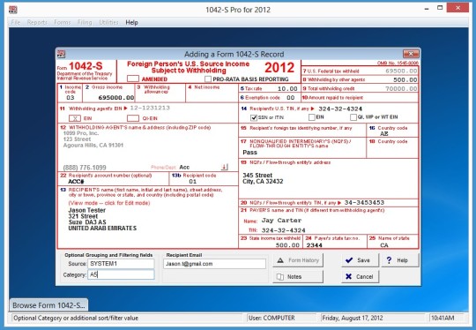Cancel the record with the X button
The image size is (476, 330).
click(x=360, y=276)
